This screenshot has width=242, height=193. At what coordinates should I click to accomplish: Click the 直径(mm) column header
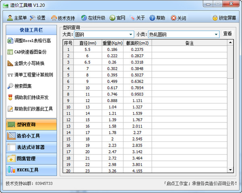(88, 43)
